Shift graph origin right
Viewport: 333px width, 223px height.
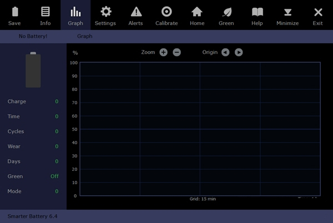pos(239,52)
